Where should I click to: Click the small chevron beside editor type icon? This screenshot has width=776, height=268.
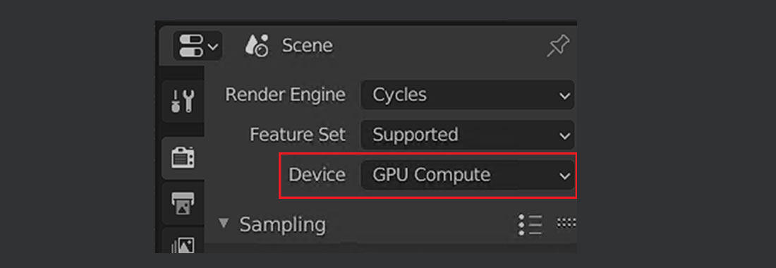[x=213, y=47]
